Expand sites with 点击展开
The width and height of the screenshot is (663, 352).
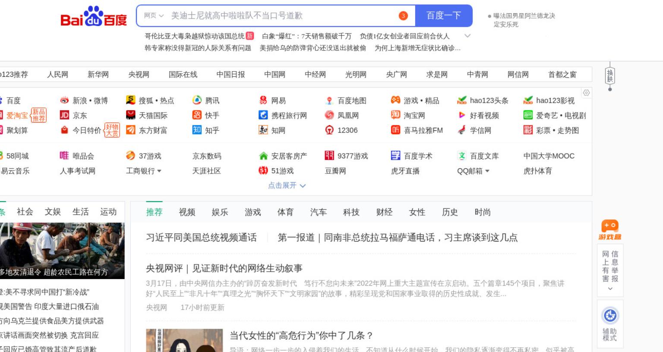[287, 185]
